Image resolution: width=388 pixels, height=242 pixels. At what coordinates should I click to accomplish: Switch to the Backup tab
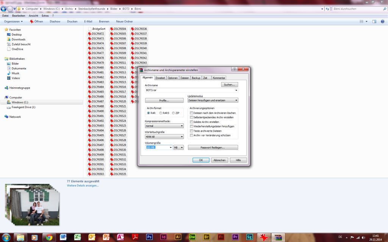coord(195,78)
